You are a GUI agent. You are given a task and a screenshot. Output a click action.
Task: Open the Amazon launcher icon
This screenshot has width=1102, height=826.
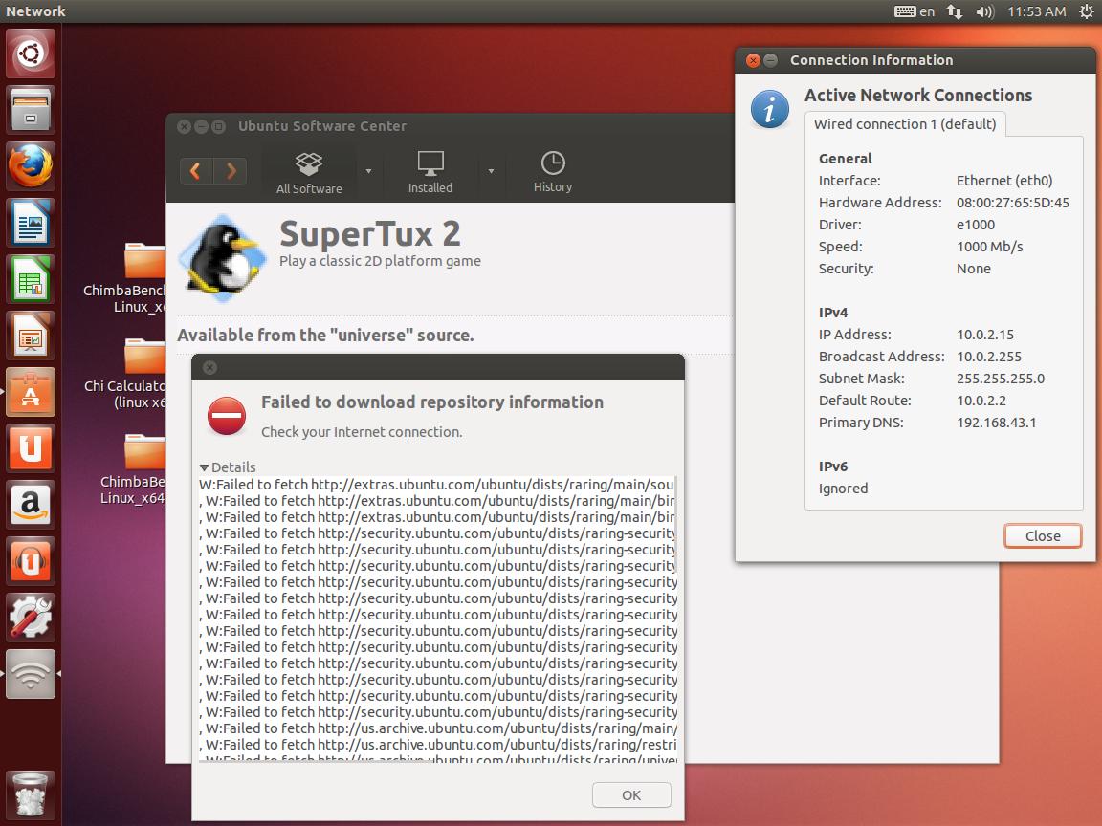[32, 505]
